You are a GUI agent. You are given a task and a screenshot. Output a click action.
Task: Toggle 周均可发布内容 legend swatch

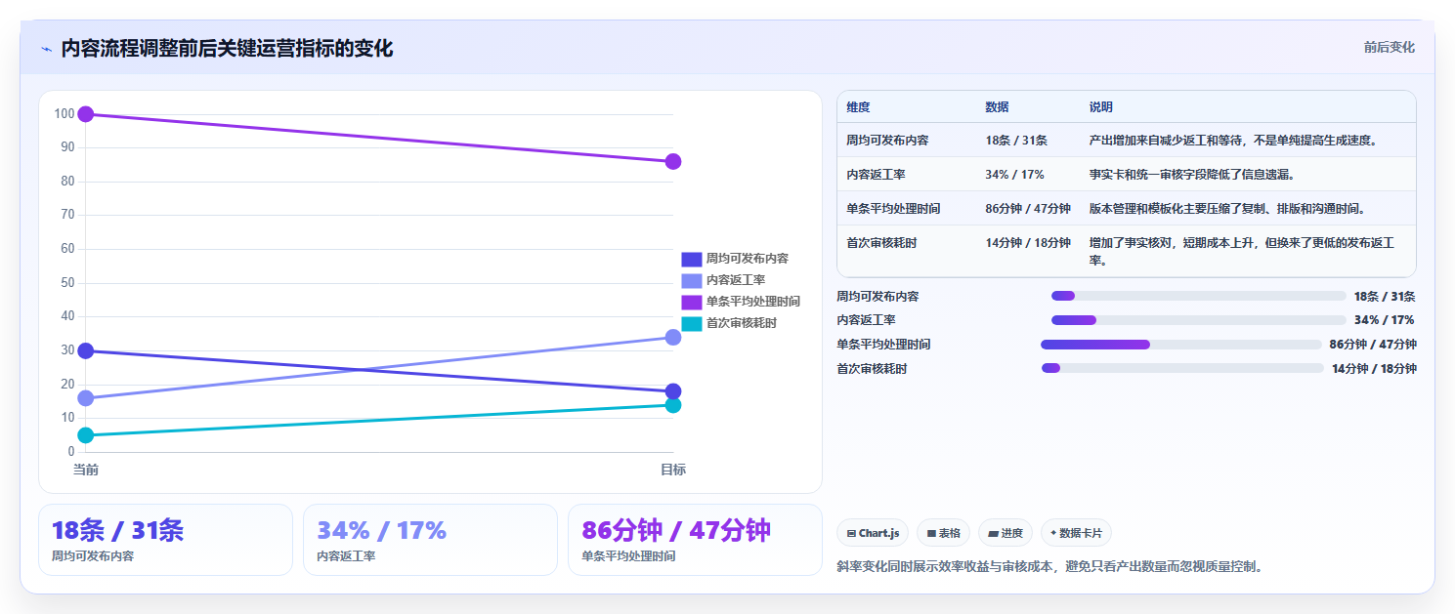click(x=692, y=259)
